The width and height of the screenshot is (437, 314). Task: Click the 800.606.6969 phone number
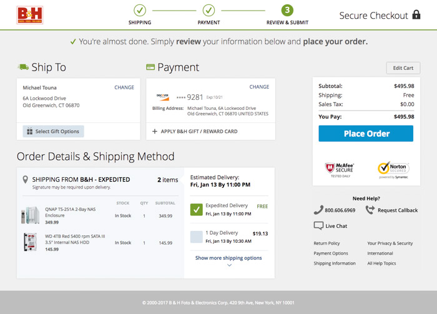coord(340,210)
